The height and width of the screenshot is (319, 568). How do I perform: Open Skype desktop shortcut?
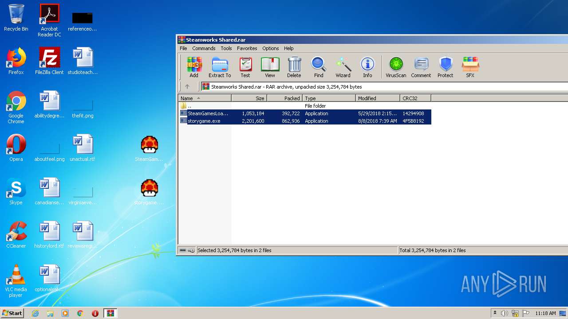pos(16,191)
